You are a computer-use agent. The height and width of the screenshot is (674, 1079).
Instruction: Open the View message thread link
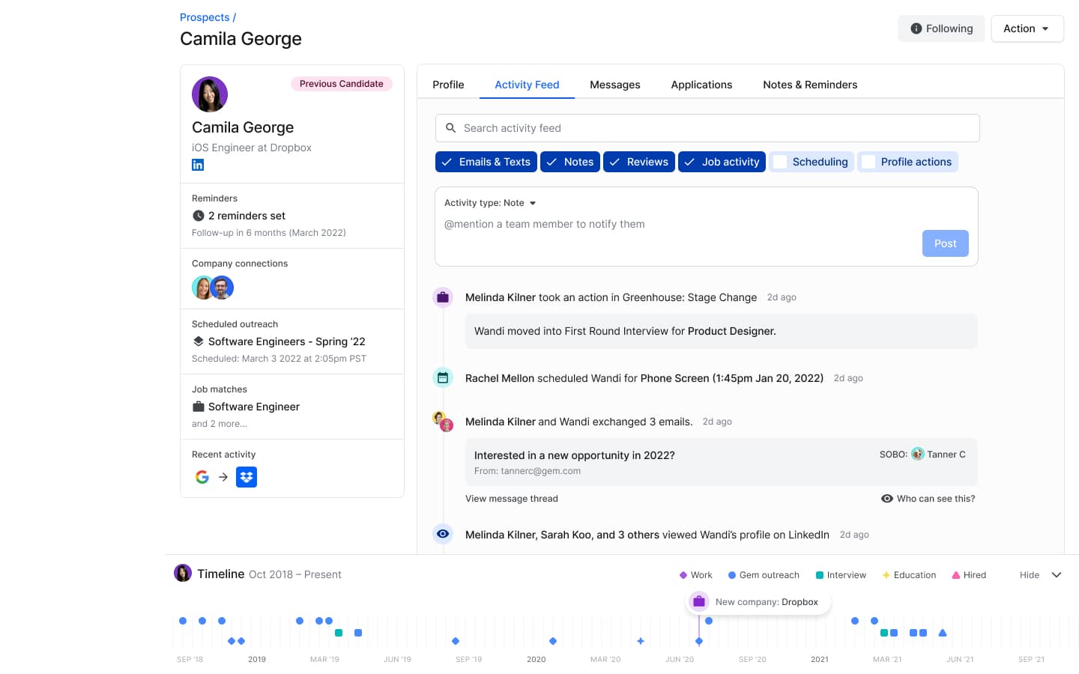(x=511, y=499)
